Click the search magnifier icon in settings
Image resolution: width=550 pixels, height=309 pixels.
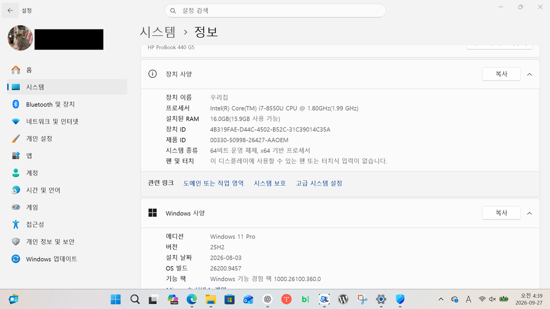(173, 11)
